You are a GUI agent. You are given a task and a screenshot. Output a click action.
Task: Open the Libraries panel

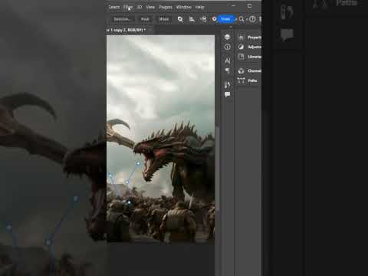[250, 57]
